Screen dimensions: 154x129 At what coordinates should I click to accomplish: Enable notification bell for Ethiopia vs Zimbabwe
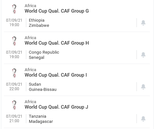tap(143, 23)
